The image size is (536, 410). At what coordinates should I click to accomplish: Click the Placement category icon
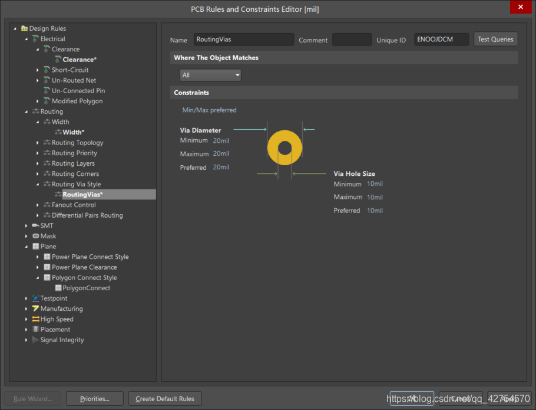point(35,329)
